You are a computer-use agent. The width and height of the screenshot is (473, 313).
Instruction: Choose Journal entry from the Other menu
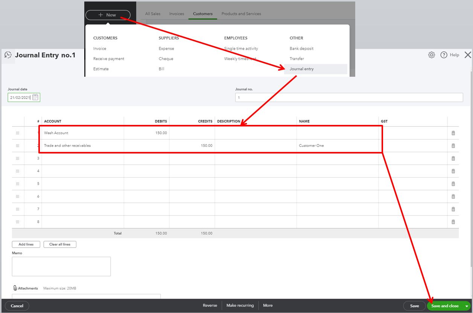click(x=316, y=69)
